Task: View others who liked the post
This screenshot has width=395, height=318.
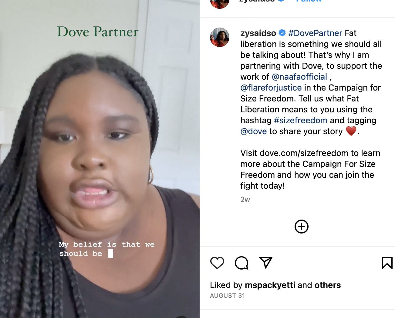Action: [x=328, y=285]
